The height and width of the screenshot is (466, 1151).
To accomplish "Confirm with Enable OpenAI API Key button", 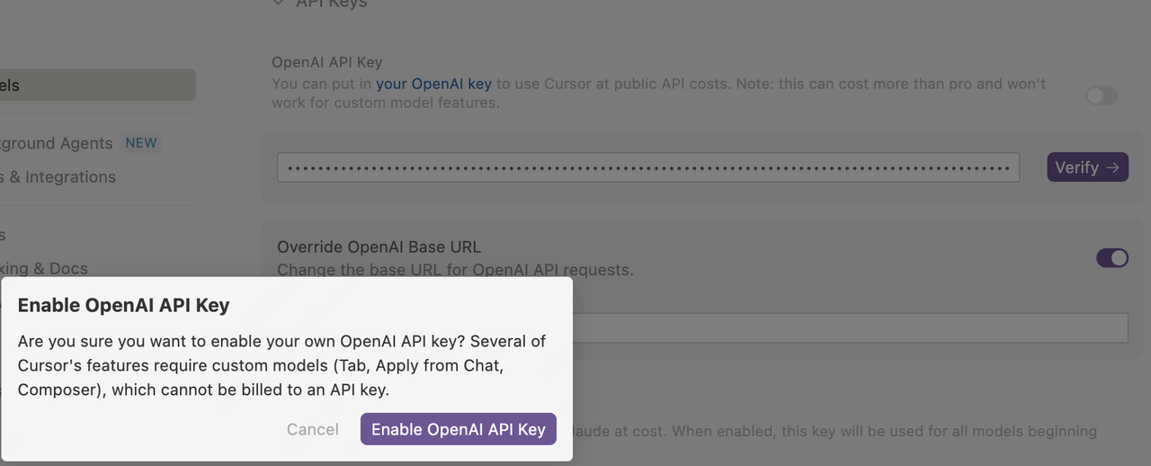I will pos(458,429).
